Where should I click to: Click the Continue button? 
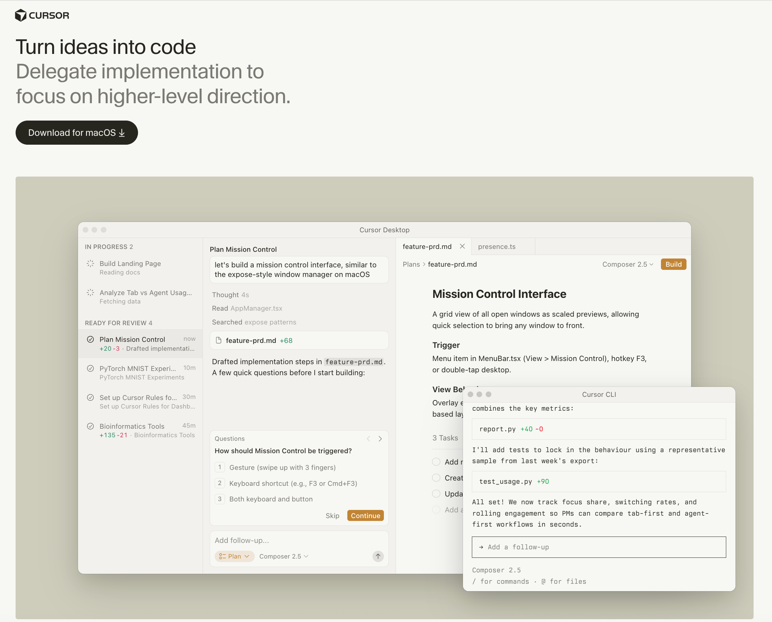365,515
